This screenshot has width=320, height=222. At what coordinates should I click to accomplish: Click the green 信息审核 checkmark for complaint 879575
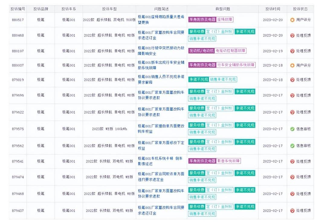pos(292,129)
